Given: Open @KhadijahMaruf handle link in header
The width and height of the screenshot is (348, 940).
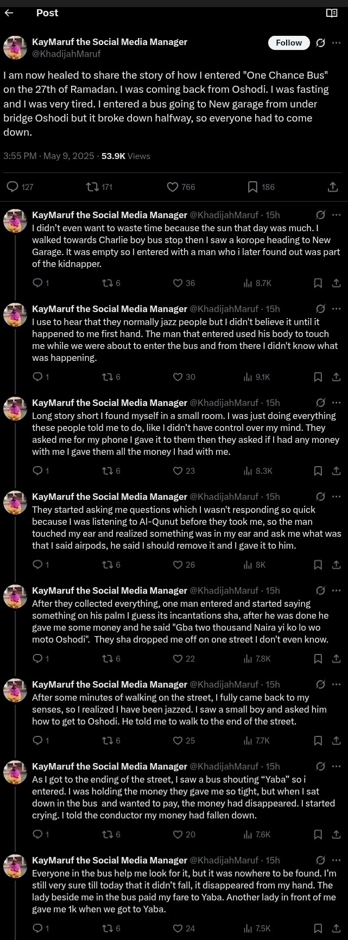Looking at the screenshot, I should 66,54.
